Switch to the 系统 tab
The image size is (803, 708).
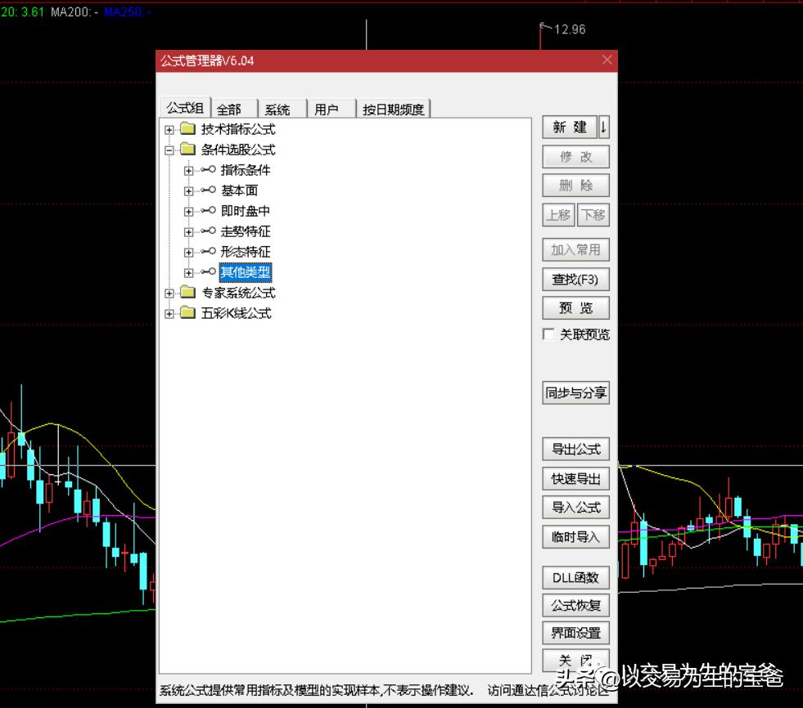coord(282,110)
